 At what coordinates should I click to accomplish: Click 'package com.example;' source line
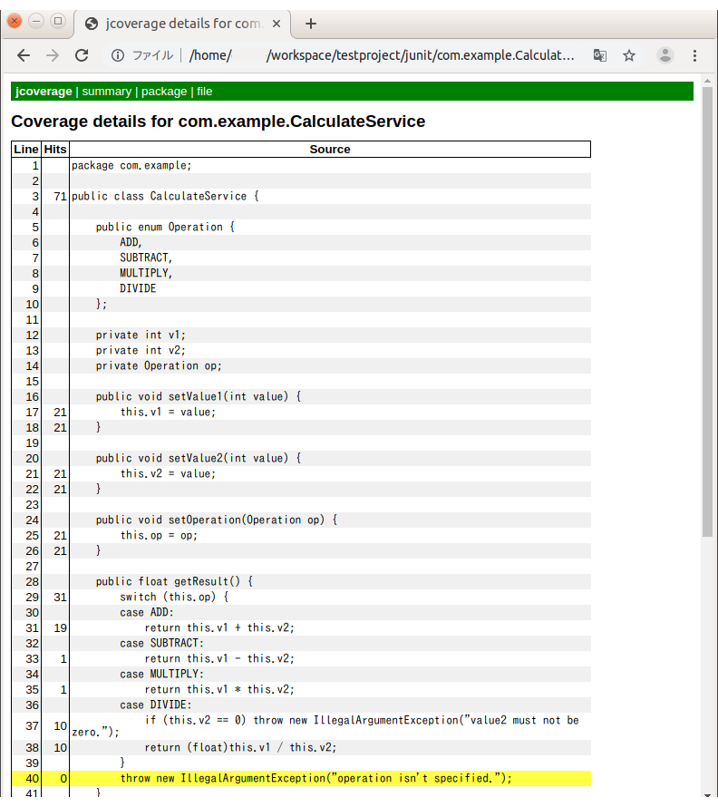131,166
